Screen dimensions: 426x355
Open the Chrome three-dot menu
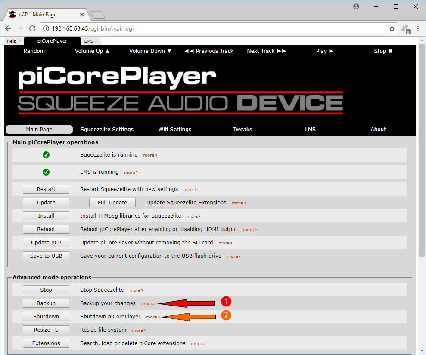click(418, 28)
